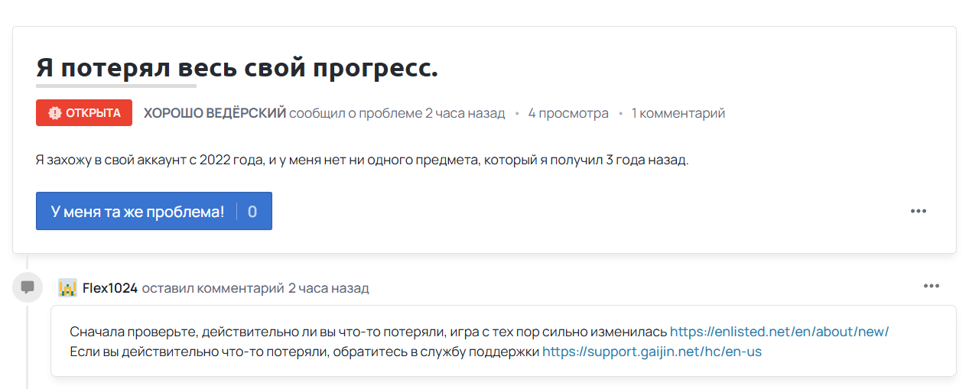The height and width of the screenshot is (389, 969).
Task: Open the enlisted.net/en/about/new link
Action: click(779, 332)
